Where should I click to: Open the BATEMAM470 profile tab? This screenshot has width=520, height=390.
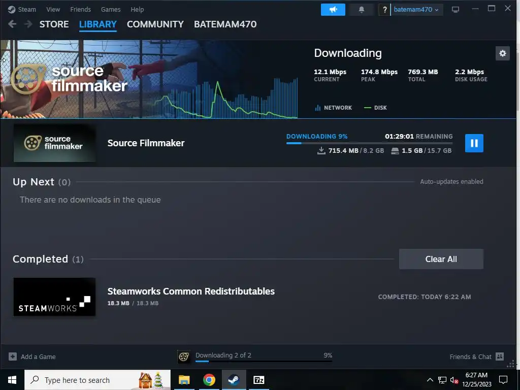[x=225, y=24]
